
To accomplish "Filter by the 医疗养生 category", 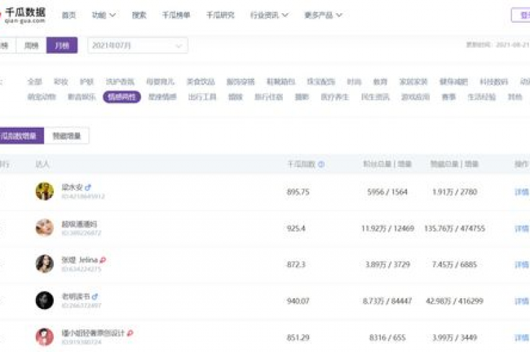I will (x=335, y=97).
